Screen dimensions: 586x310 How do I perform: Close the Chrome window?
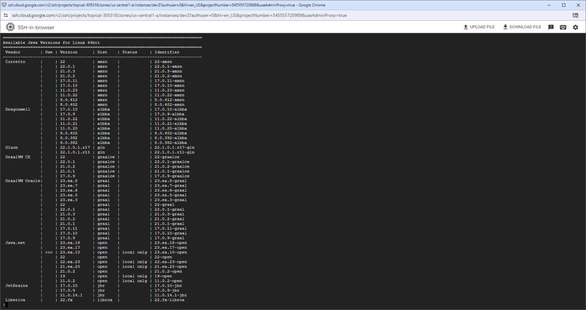(579, 5)
